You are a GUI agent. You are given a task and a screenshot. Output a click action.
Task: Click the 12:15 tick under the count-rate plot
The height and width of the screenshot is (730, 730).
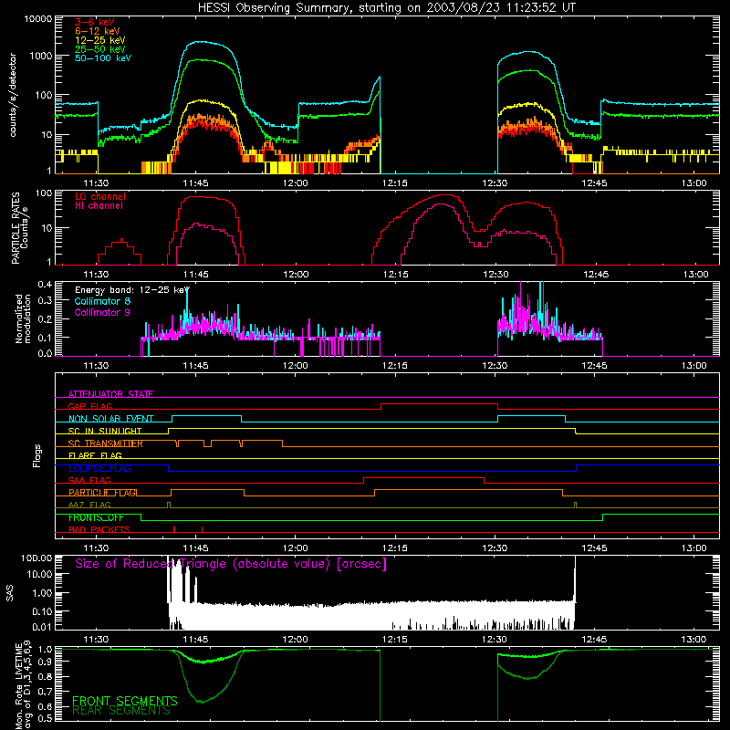click(x=394, y=183)
